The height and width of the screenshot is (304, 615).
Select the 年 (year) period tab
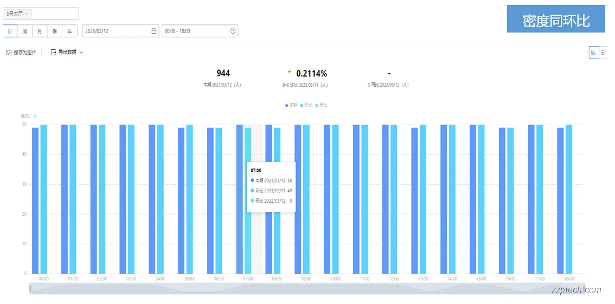[69, 31]
